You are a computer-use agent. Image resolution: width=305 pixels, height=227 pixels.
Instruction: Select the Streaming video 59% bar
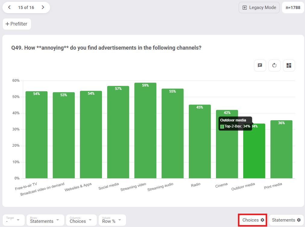pos(145,130)
